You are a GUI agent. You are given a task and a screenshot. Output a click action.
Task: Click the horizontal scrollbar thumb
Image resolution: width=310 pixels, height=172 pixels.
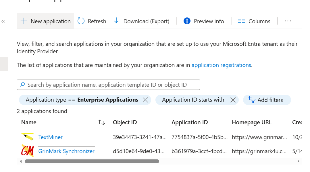click(92, 161)
